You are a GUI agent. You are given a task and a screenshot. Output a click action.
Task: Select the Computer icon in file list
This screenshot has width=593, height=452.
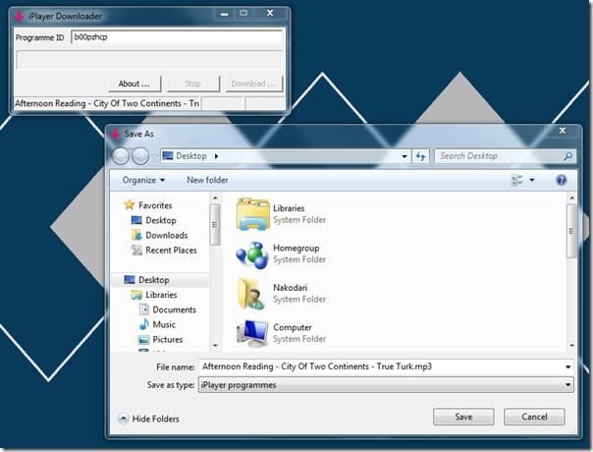pos(252,333)
